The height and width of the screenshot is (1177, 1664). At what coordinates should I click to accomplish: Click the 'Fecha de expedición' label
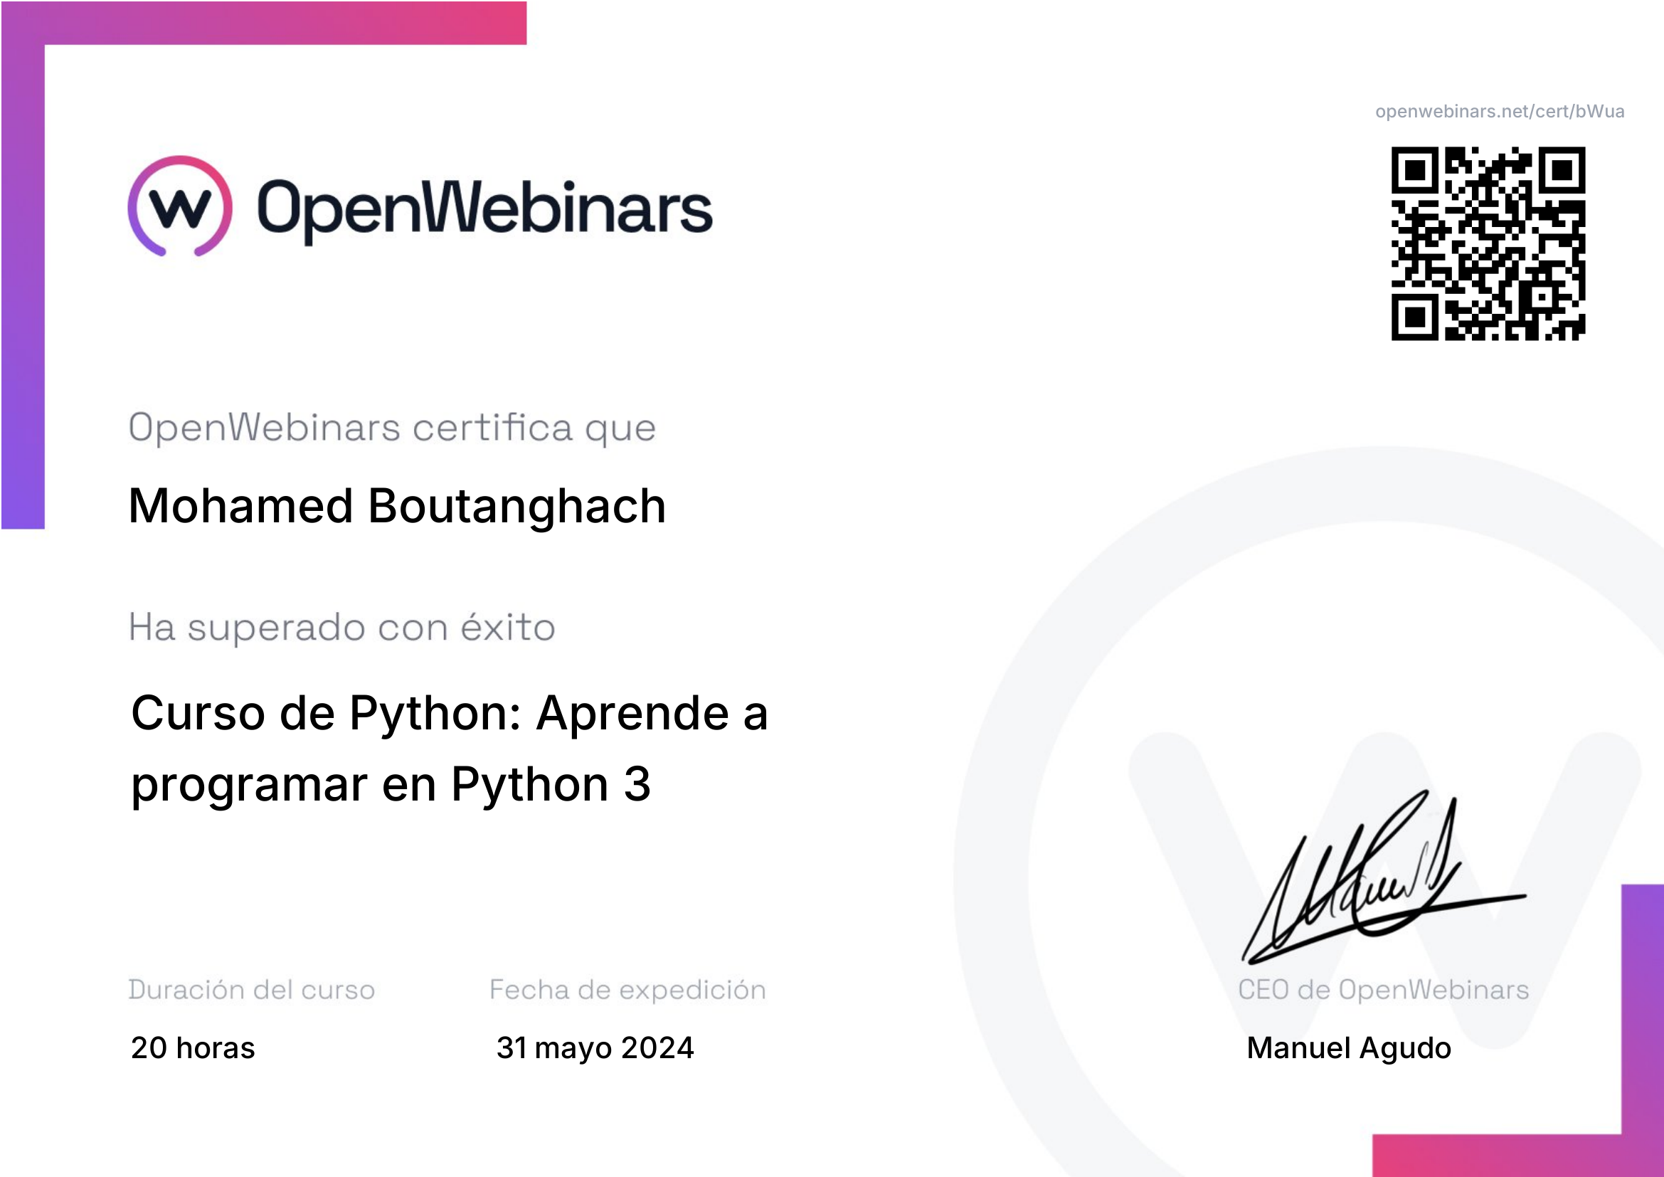coord(627,990)
